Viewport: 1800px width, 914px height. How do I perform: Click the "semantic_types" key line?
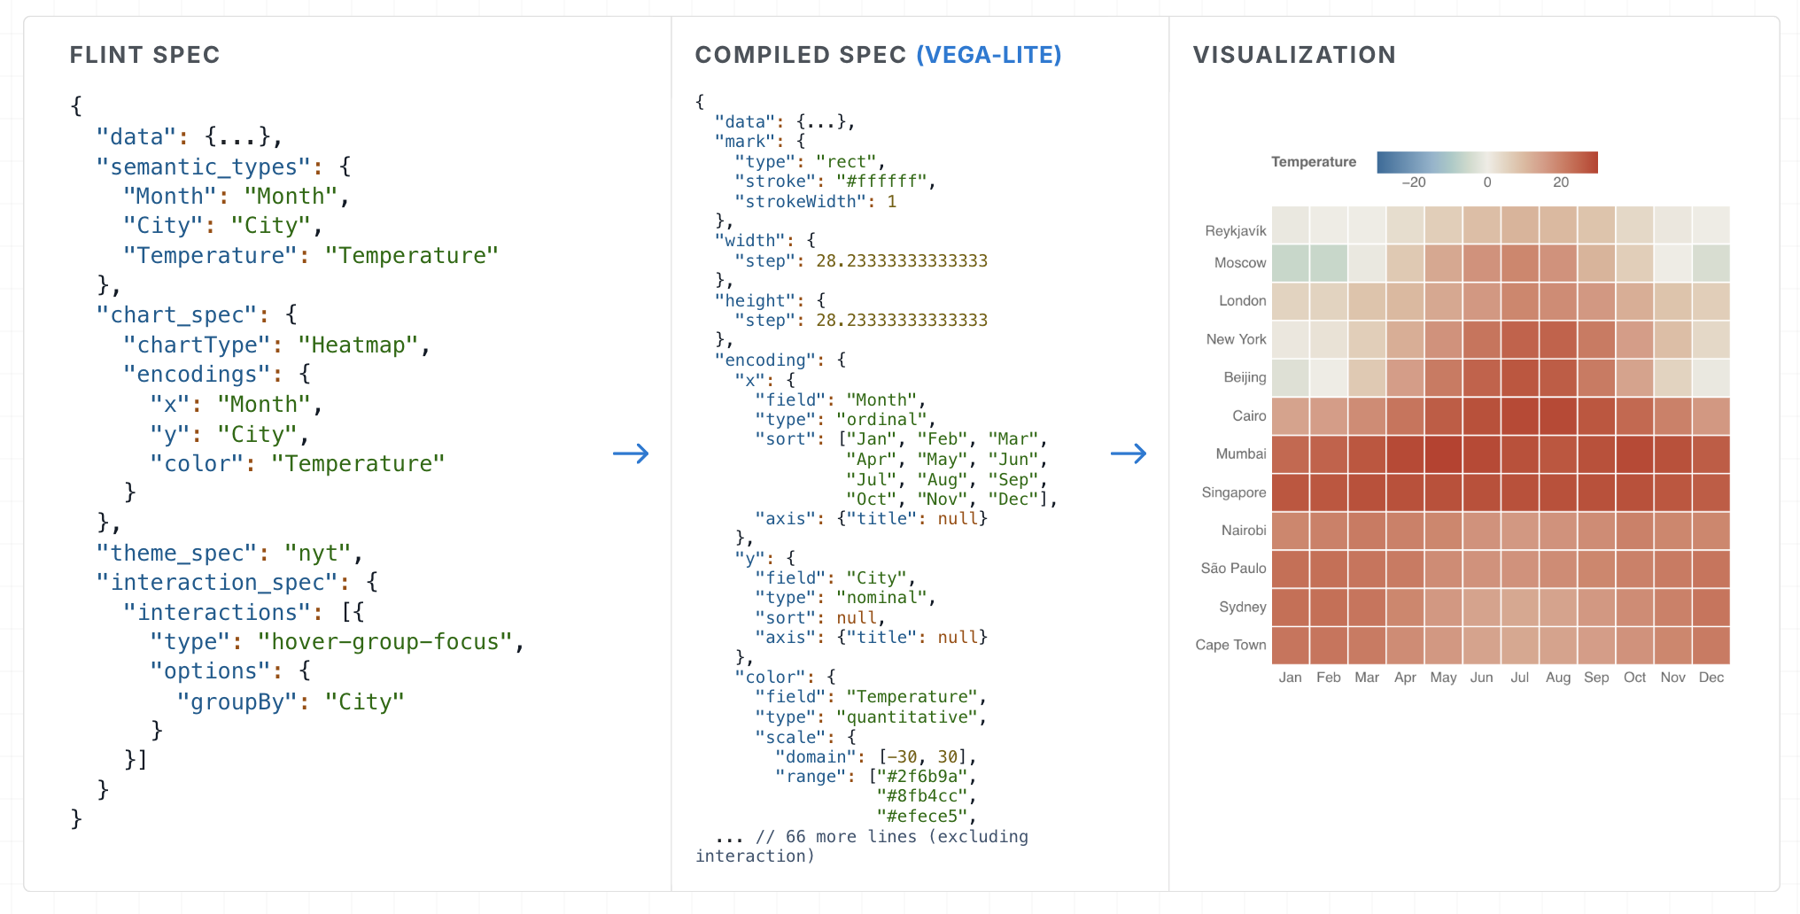click(x=224, y=167)
